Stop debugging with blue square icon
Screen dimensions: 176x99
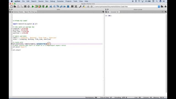point(68,7)
